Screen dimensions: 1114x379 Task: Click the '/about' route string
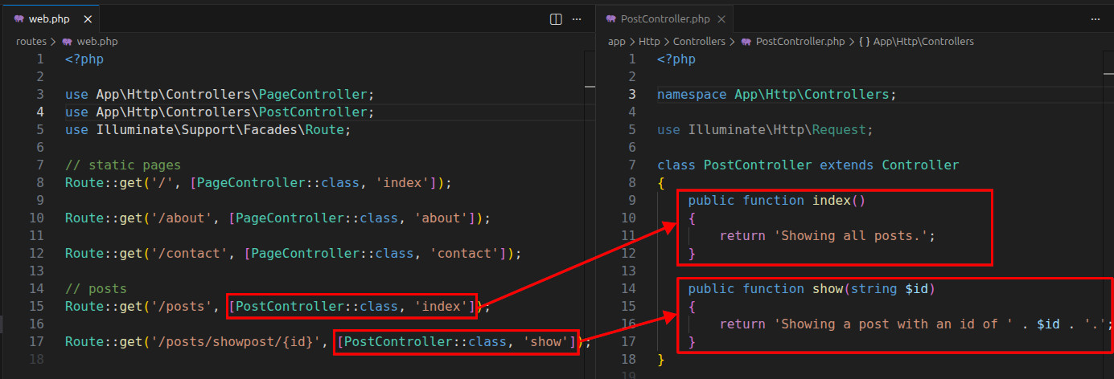180,218
